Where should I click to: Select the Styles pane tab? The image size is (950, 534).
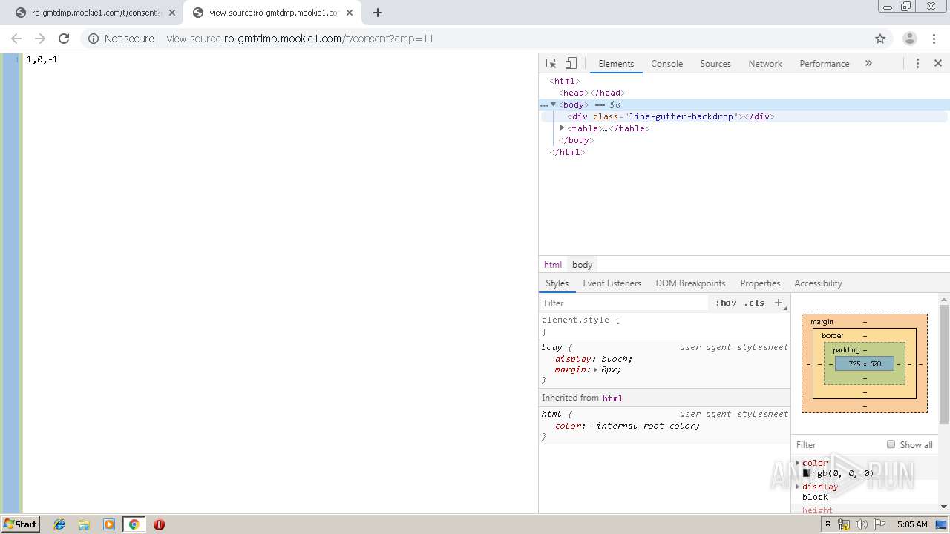click(557, 283)
